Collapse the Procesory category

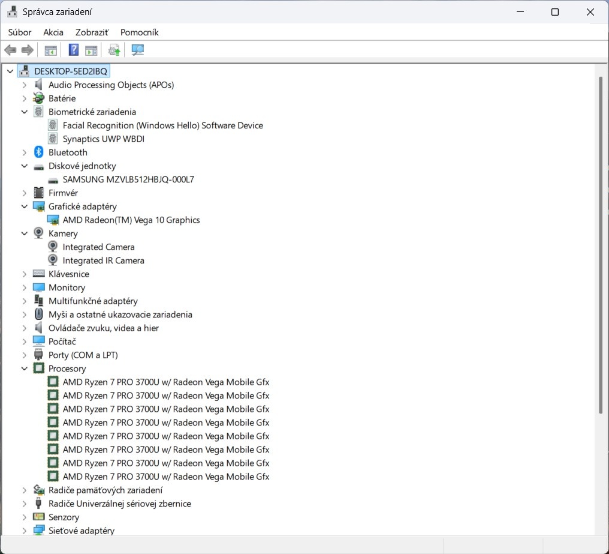pyautogui.click(x=25, y=369)
